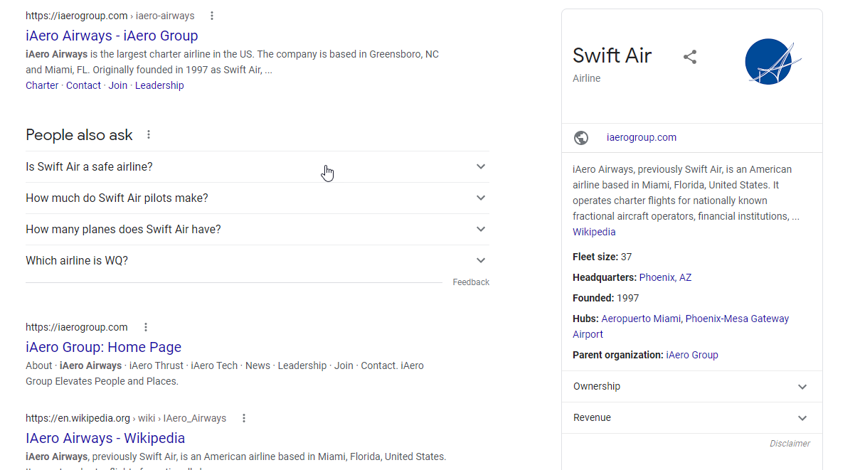
Task: Visit iaerogroup.com from the knowledge panel
Action: 642,137
